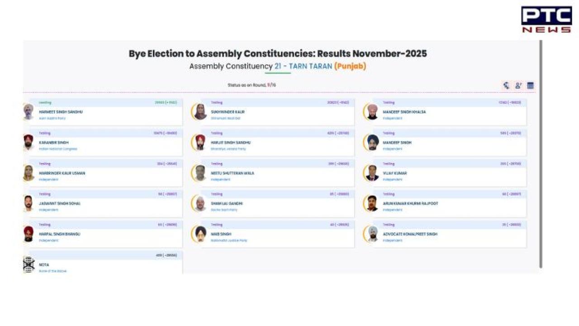Click the table view icon
The height and width of the screenshot is (326, 579).
(x=530, y=86)
